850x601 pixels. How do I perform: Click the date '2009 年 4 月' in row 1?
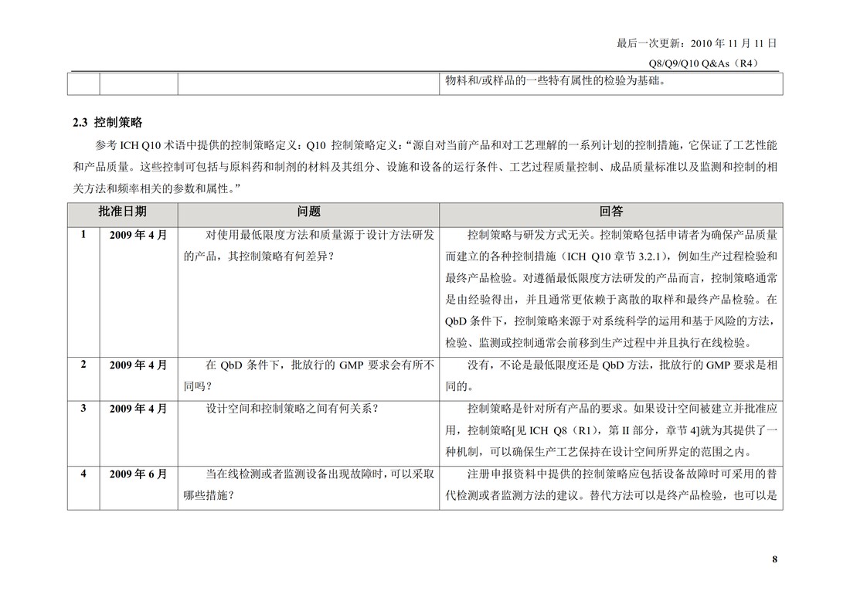[138, 235]
